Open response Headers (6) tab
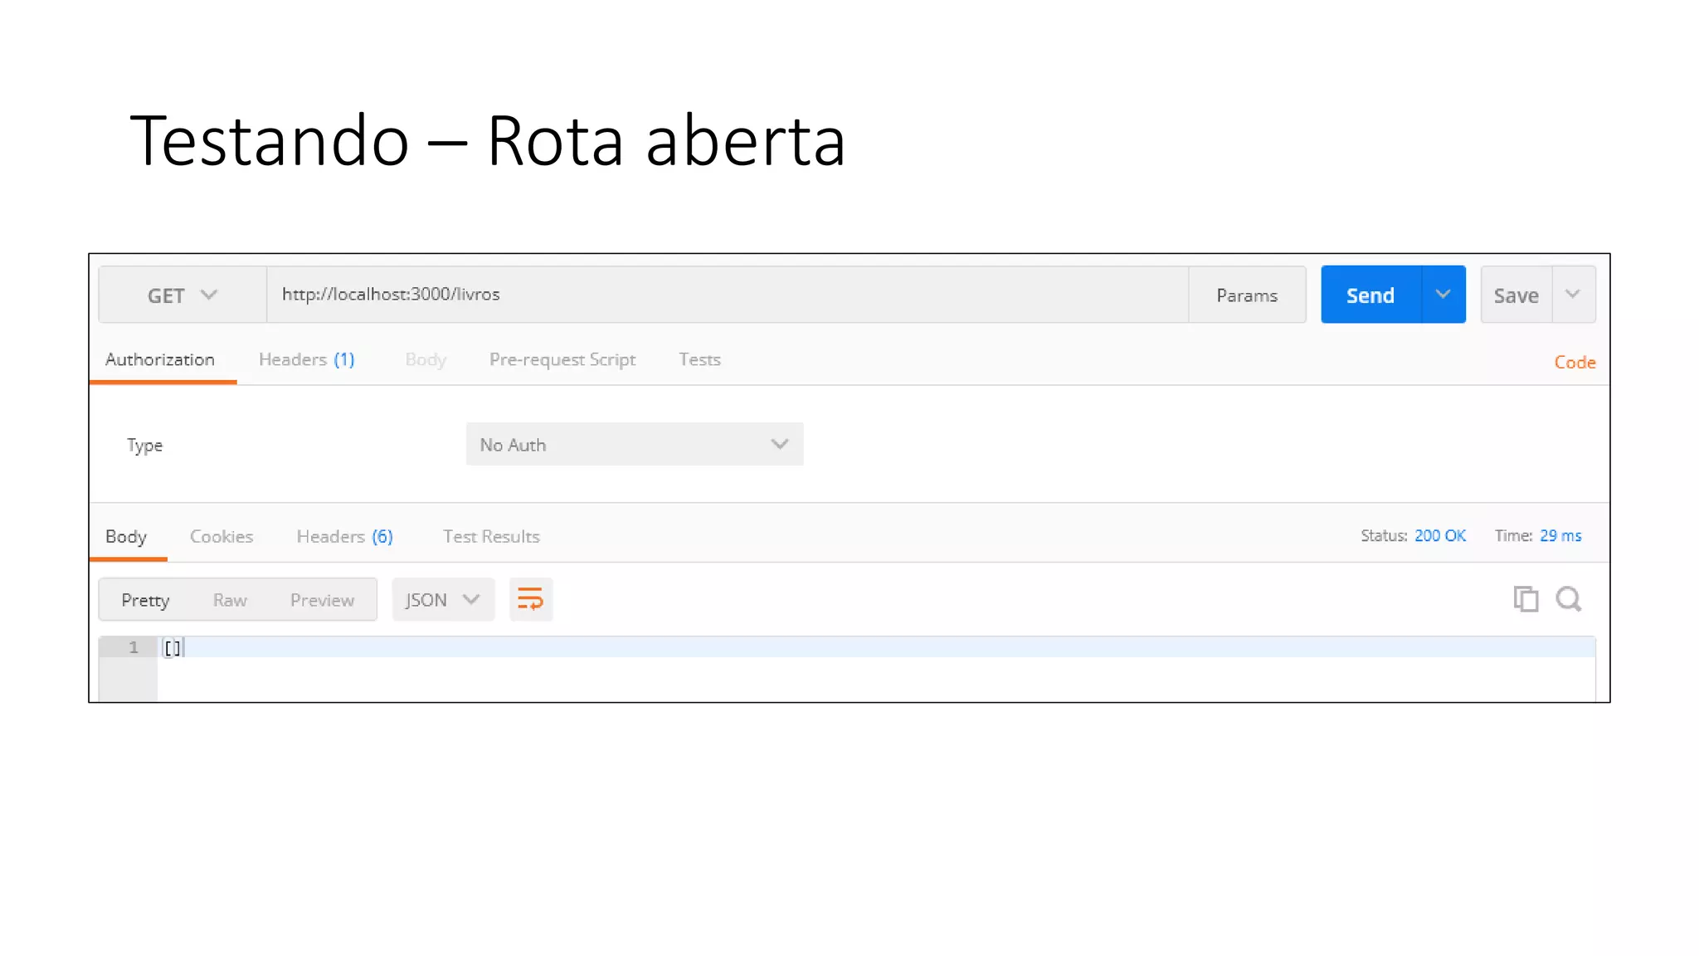The width and height of the screenshot is (1699, 956). pos(345,536)
